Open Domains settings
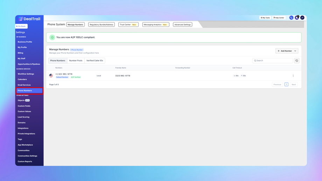This screenshot has height=181, width=322. point(22,123)
